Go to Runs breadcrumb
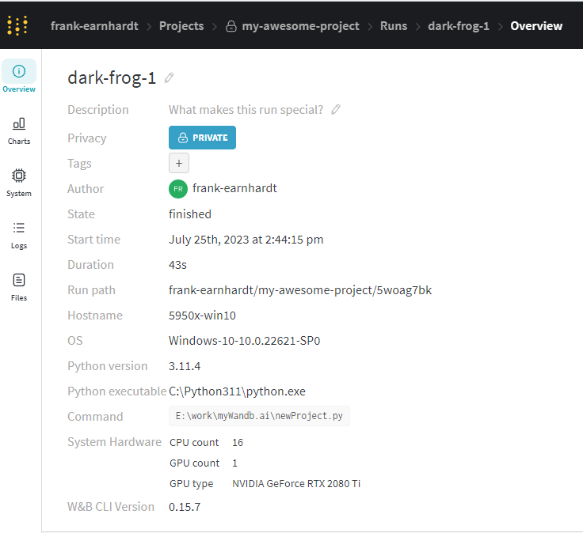 coord(394,26)
